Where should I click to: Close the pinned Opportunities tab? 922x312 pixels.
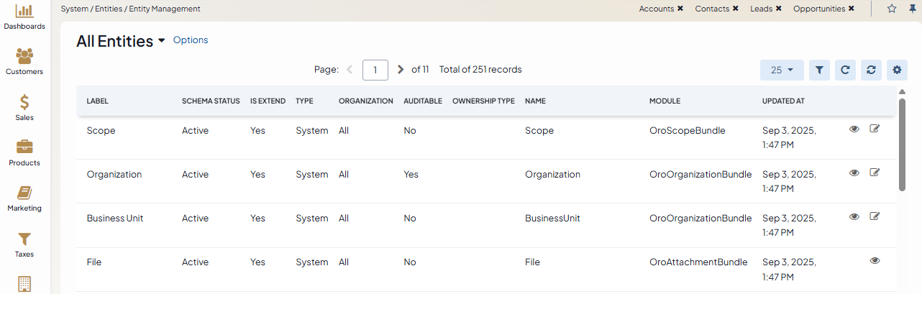[x=852, y=9]
